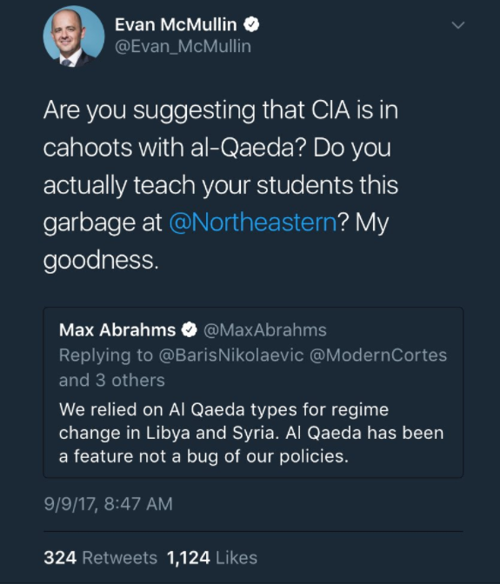Click the Evan McMullin display name
Screen dimensions: 500x584
(x=176, y=24)
